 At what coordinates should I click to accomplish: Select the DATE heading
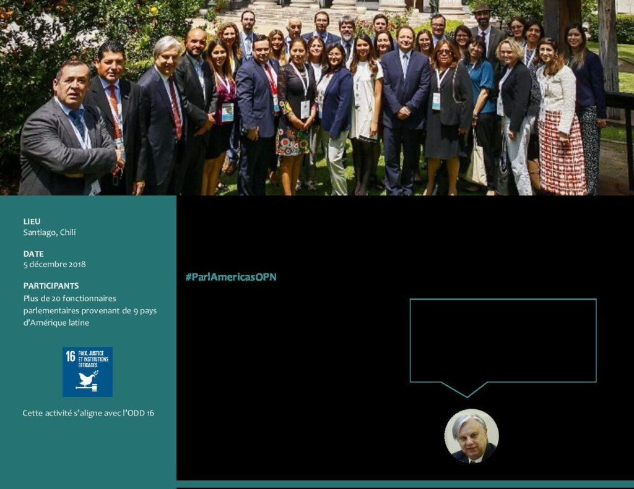[33, 254]
